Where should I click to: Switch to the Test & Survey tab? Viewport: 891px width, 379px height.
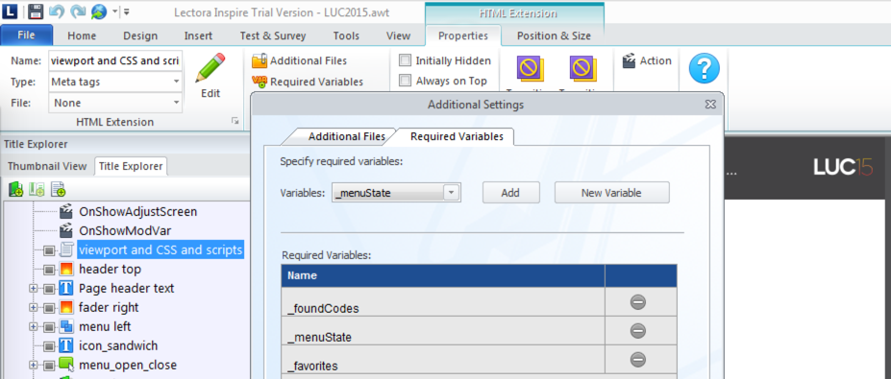pyautogui.click(x=273, y=36)
